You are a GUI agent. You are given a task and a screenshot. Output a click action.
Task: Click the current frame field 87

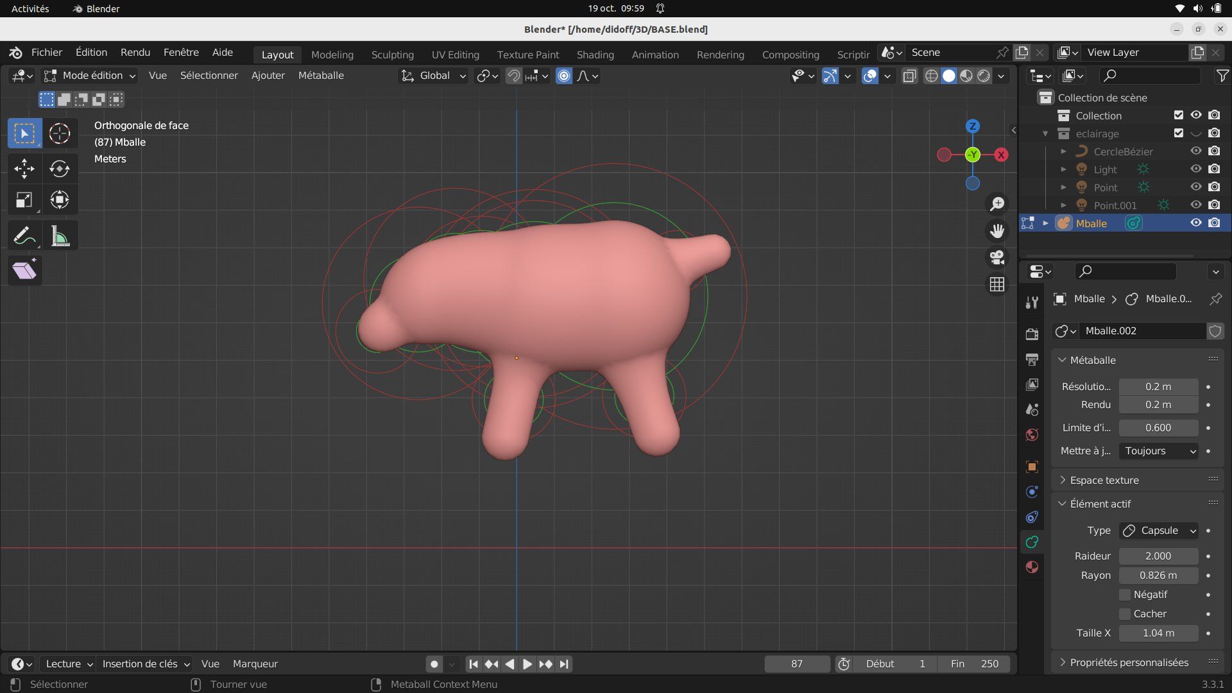(797, 664)
